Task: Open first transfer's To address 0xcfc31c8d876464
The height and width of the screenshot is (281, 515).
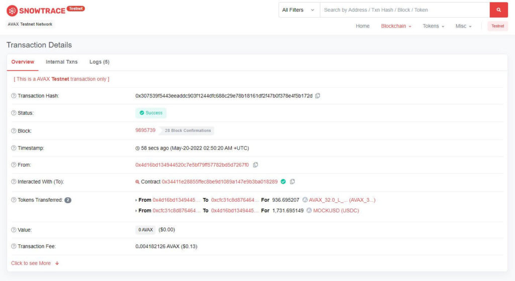Action: pos(234,200)
